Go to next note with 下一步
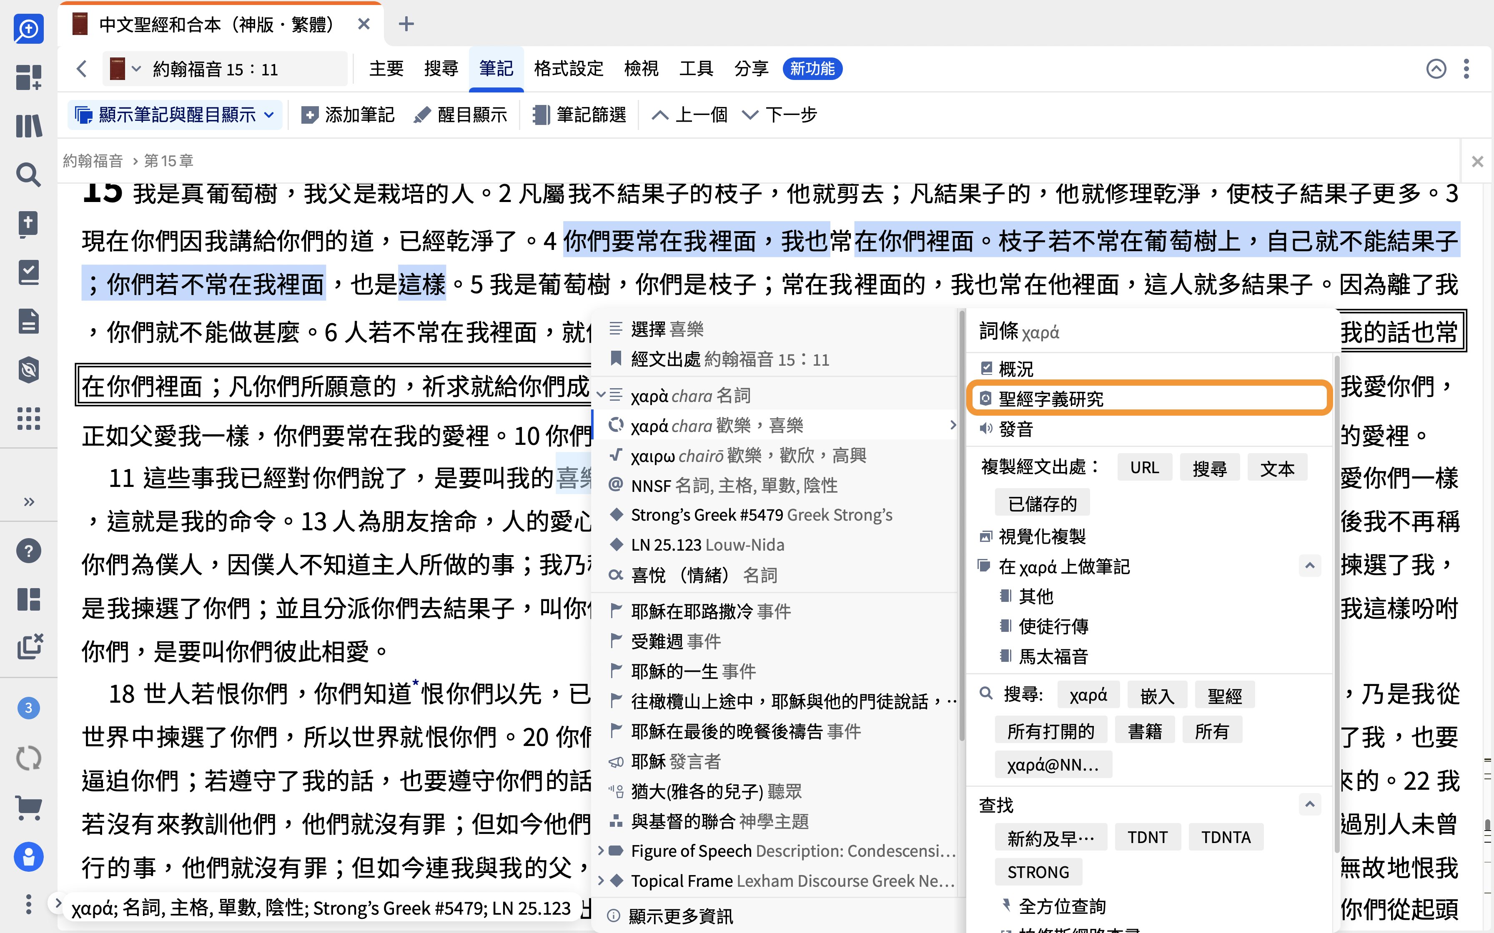Viewport: 1494px width, 933px height. (x=779, y=115)
